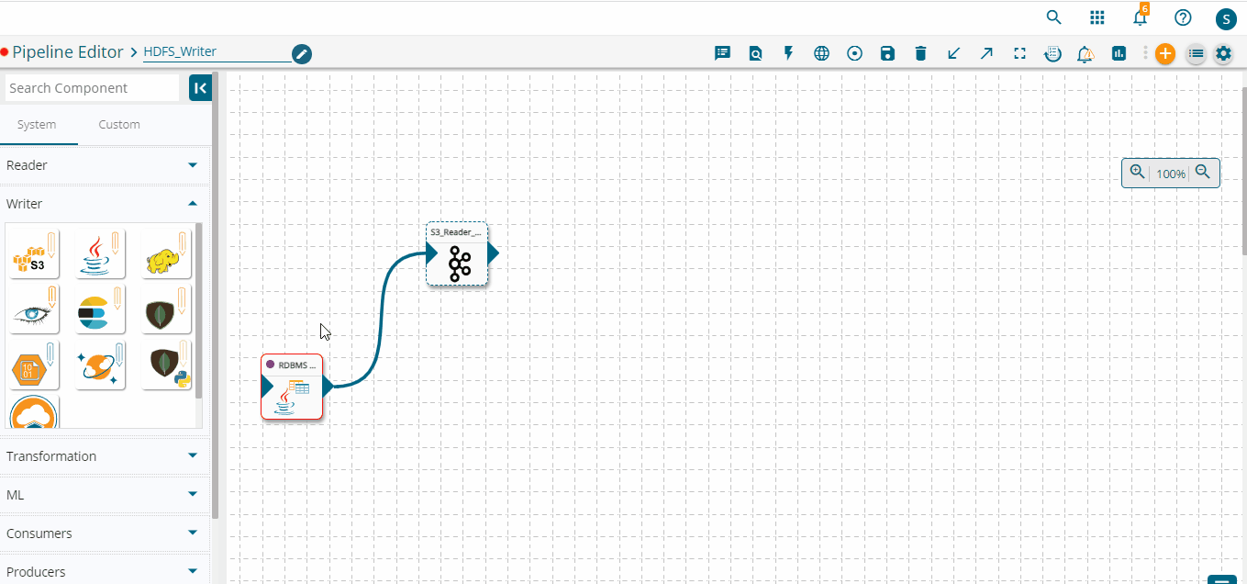Image resolution: width=1247 pixels, height=584 pixels.
Task: Switch to the Custom components tab
Action: coord(119,125)
